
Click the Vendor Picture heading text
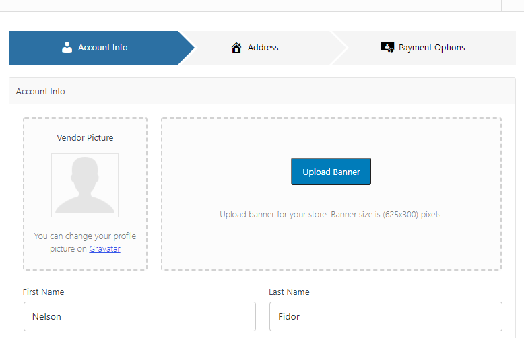point(85,137)
